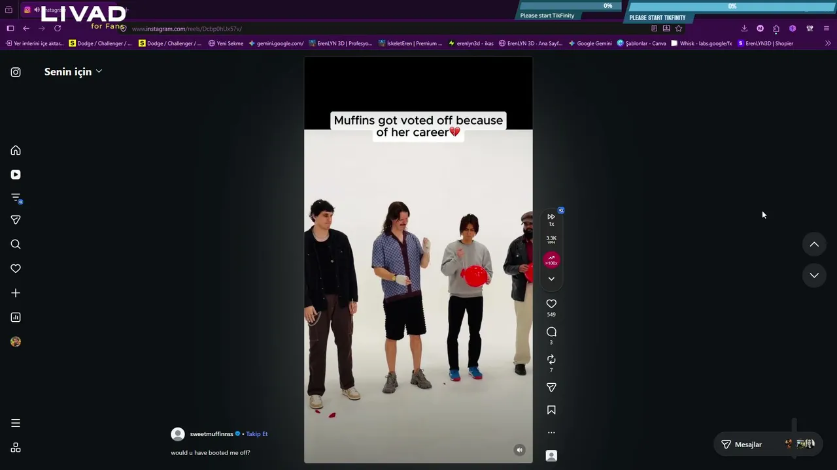Open the reel audio thumbnail

point(551,456)
